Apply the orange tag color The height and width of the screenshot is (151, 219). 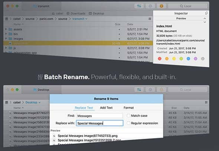click(167, 59)
